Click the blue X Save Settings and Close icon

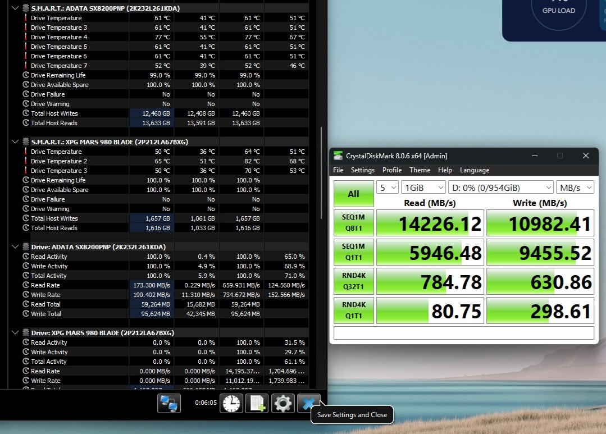click(308, 403)
